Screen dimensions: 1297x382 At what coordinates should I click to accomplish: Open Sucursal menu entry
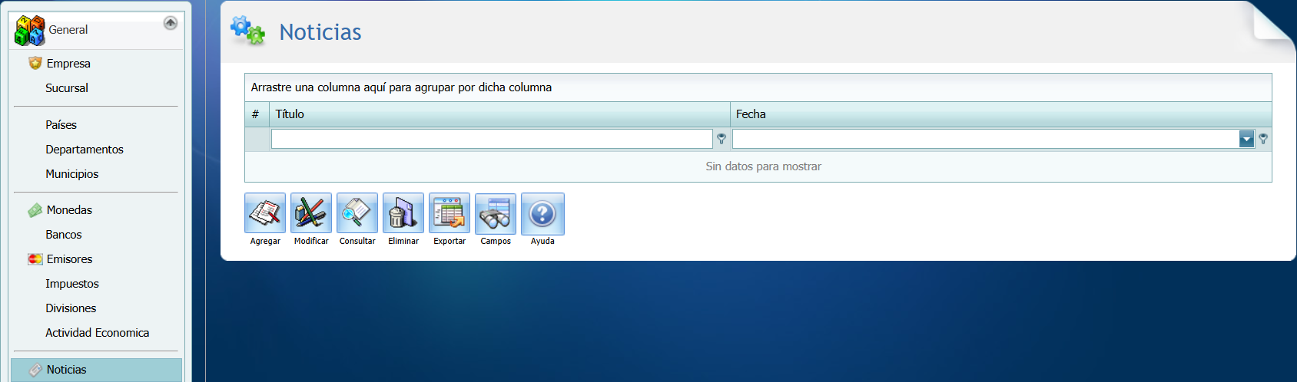click(67, 88)
